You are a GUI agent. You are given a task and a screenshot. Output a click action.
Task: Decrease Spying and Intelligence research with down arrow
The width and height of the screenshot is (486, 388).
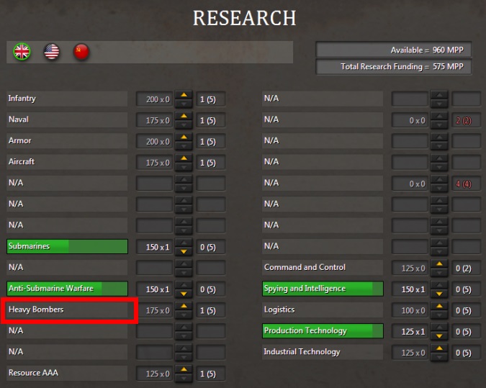pyautogui.click(x=439, y=294)
